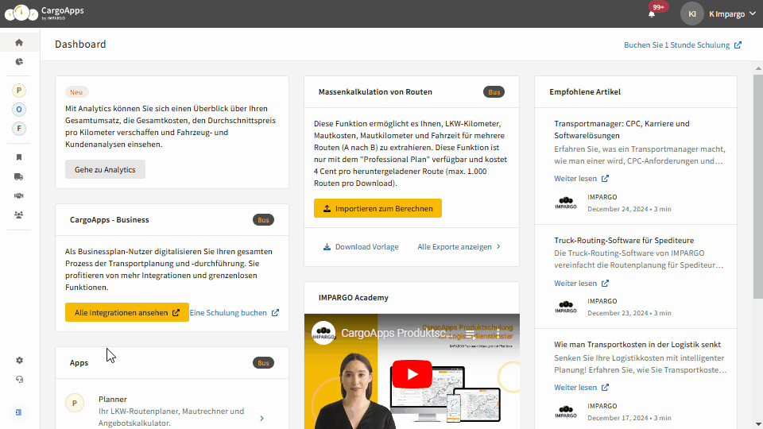Click scrollbar down arrow
The image size is (763, 429).
(x=758, y=424)
